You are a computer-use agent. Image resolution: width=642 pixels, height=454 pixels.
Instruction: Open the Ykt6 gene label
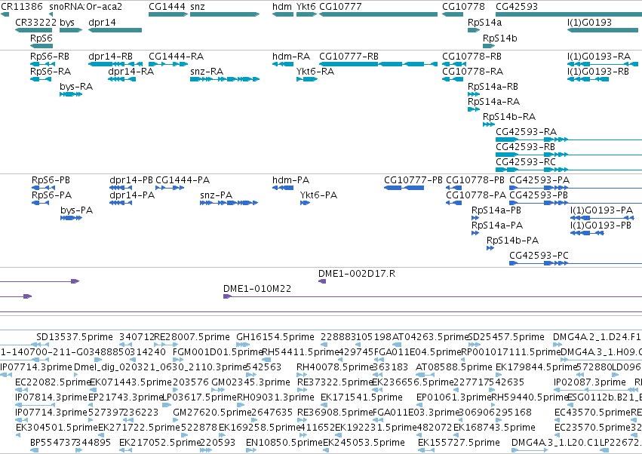click(306, 7)
